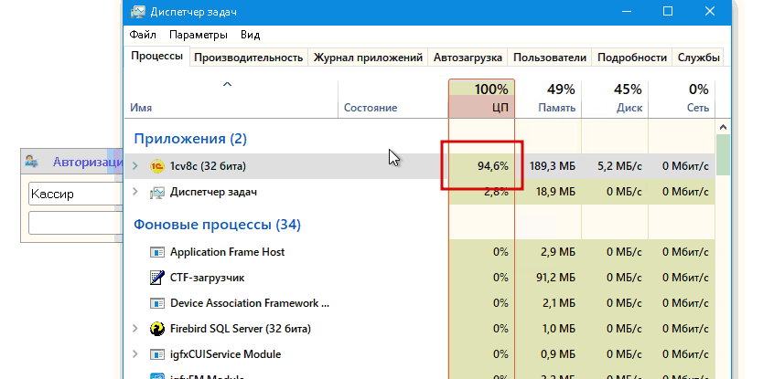
Task: Select the Приложения (2) group header
Action: click(x=190, y=139)
